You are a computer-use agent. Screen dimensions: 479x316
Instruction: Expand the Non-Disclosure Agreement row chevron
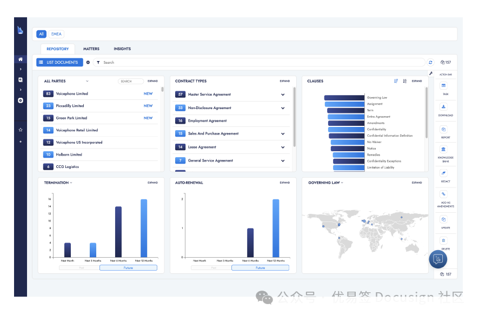coord(283,108)
